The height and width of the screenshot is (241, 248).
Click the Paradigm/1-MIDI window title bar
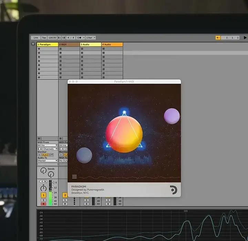point(124,82)
